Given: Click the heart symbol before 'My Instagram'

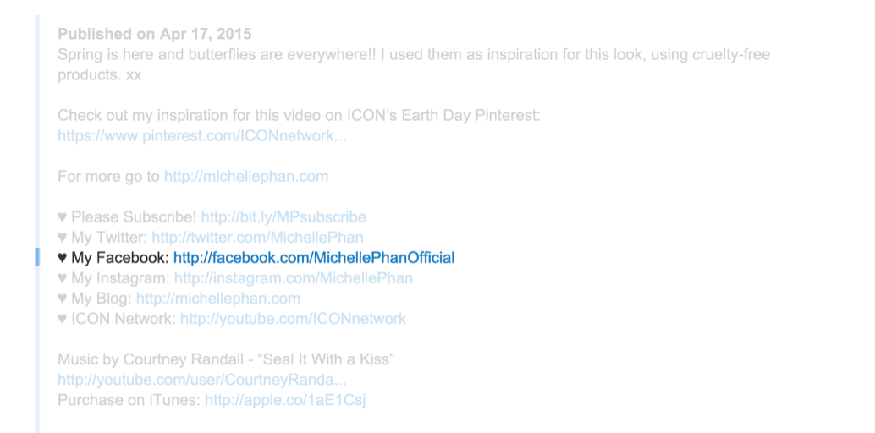Looking at the screenshot, I should (62, 278).
